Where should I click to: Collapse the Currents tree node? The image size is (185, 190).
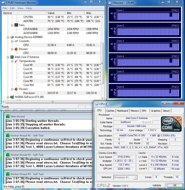click(12, 41)
